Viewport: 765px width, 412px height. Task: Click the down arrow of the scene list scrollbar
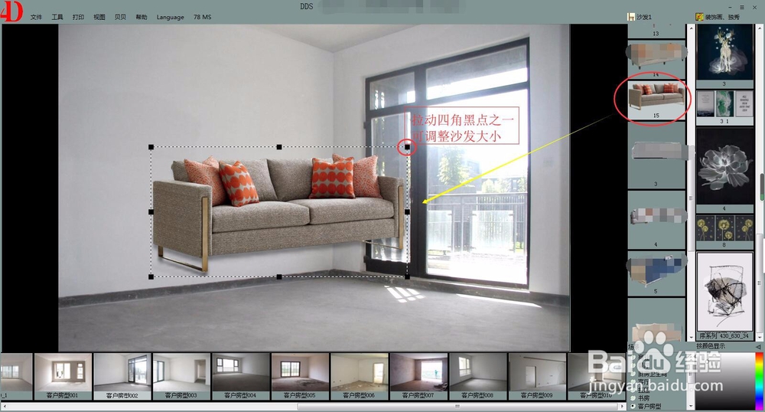[x=691, y=406]
